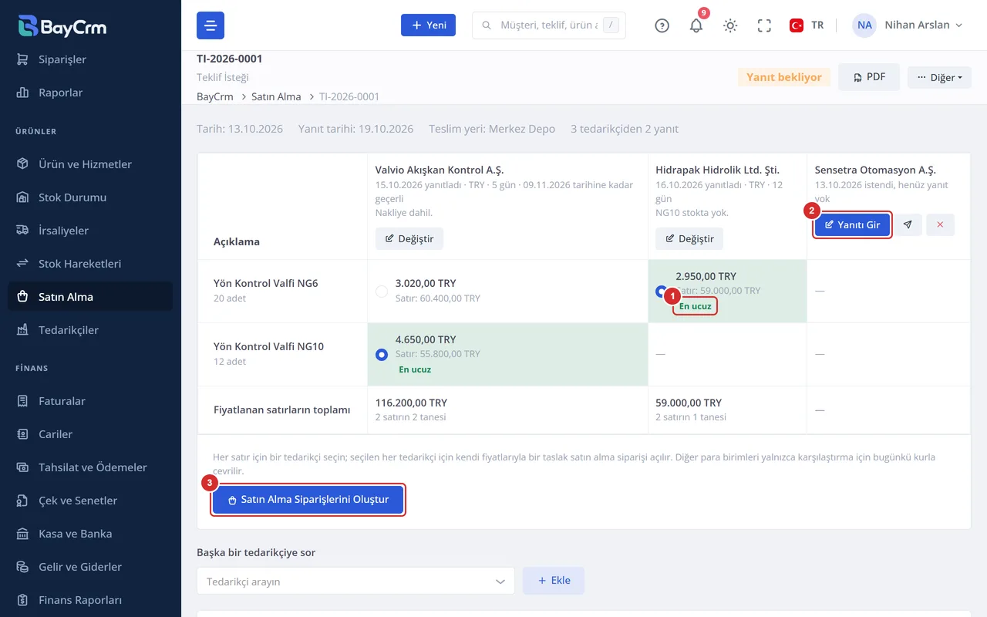Click the BayCrm breadcrumb link
This screenshot has height=617, width=987.
coord(215,96)
